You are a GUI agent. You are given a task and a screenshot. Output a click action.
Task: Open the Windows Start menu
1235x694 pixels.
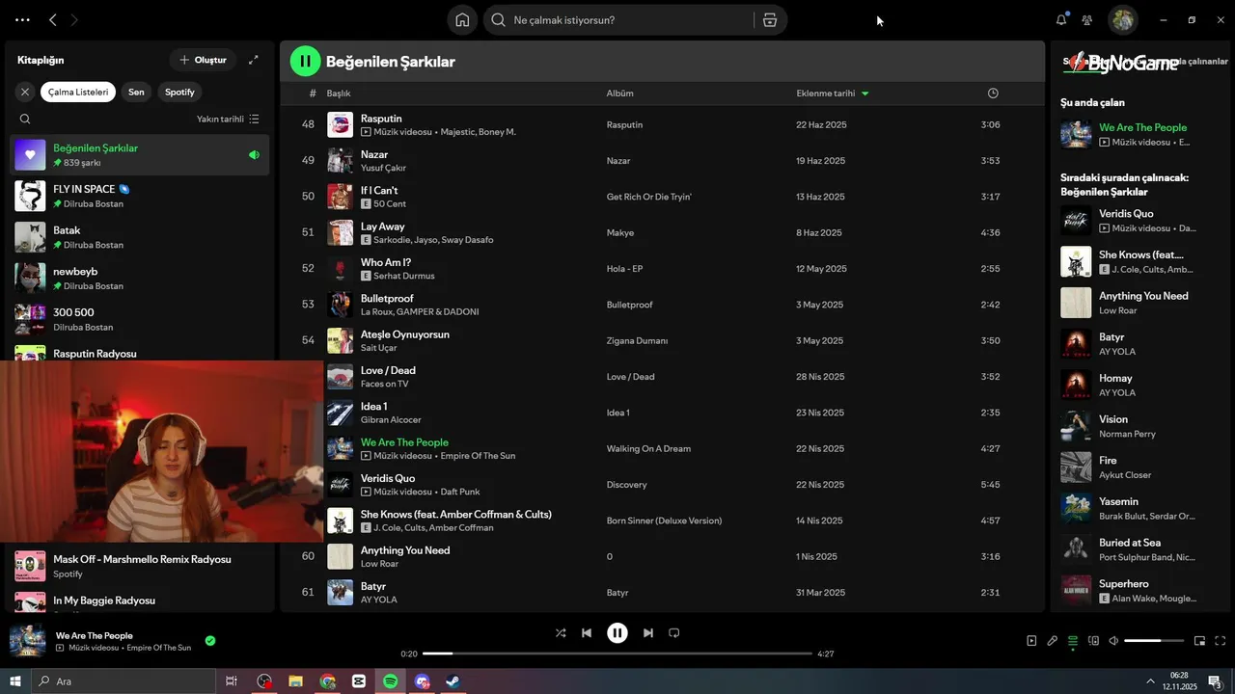click(x=15, y=681)
